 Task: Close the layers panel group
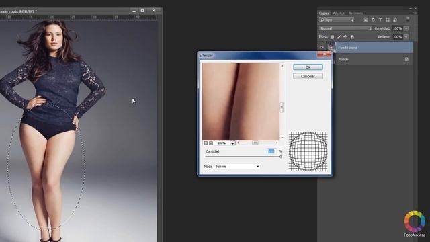(415, 9)
